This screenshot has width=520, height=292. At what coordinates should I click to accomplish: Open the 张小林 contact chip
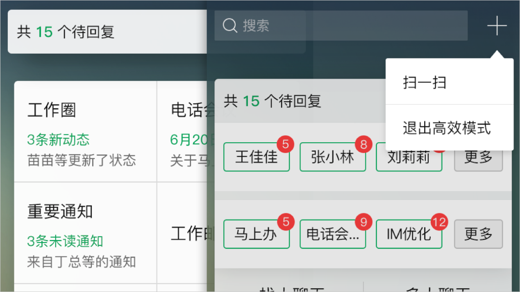point(332,157)
